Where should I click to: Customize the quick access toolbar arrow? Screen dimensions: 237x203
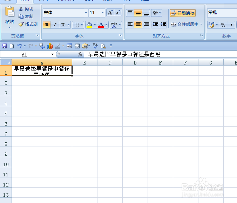[111, 45]
